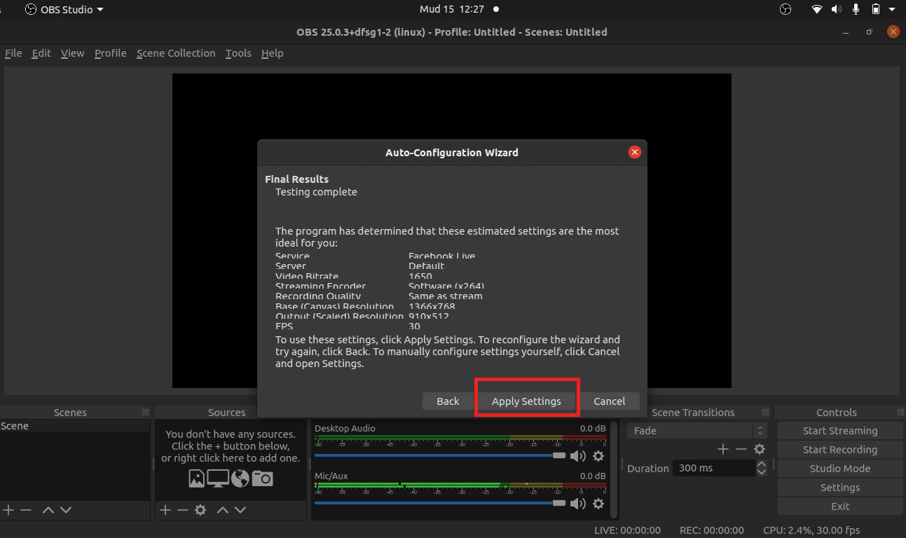906x538 pixels.
Task: Open the Tools menu
Action: 238,53
